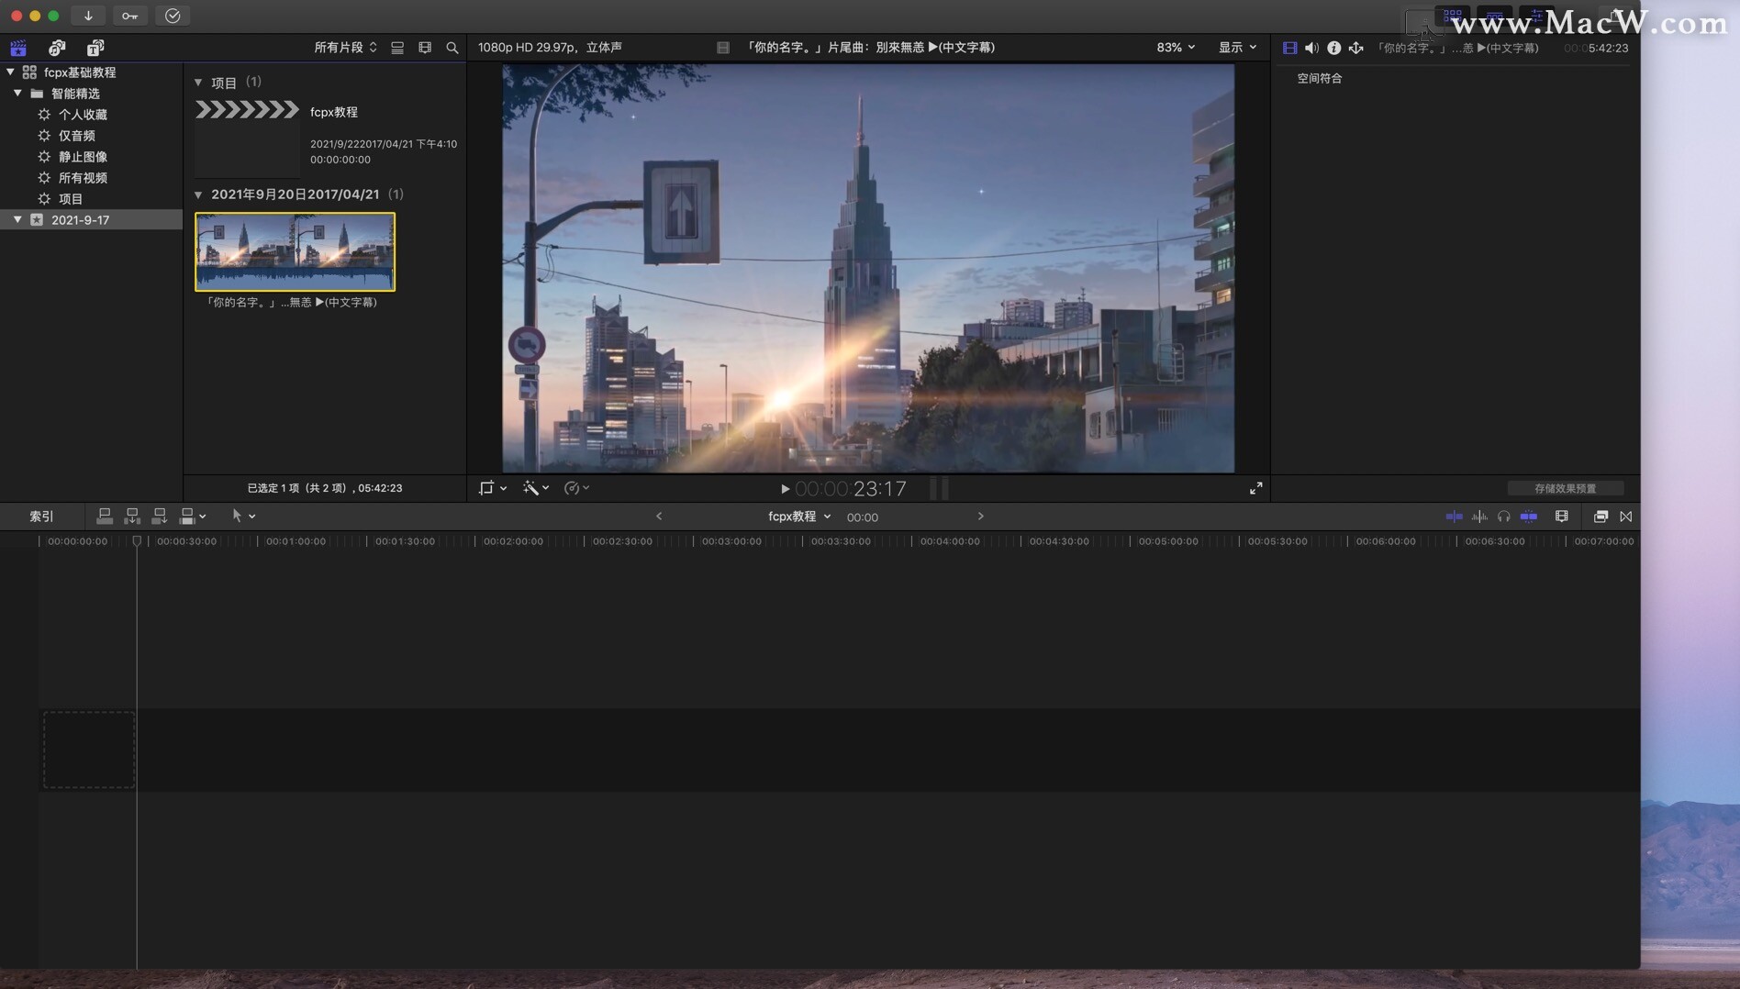Open the retime speed dropdown

click(x=576, y=488)
